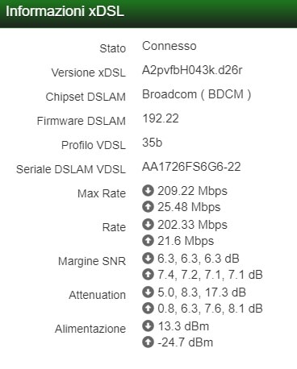Click the Firmware DSLAM value 192.22
The image size is (297, 369).
[161, 118]
